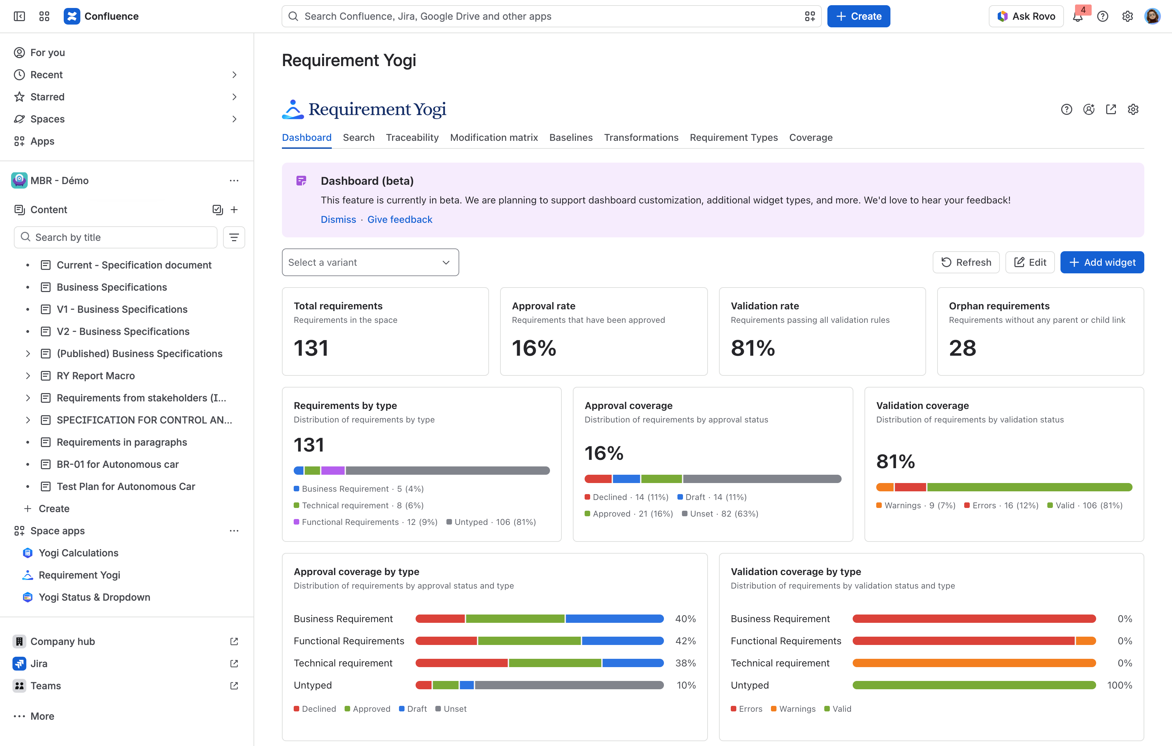1172x746 pixels.
Task: Open the notifications bell
Action: (x=1077, y=16)
